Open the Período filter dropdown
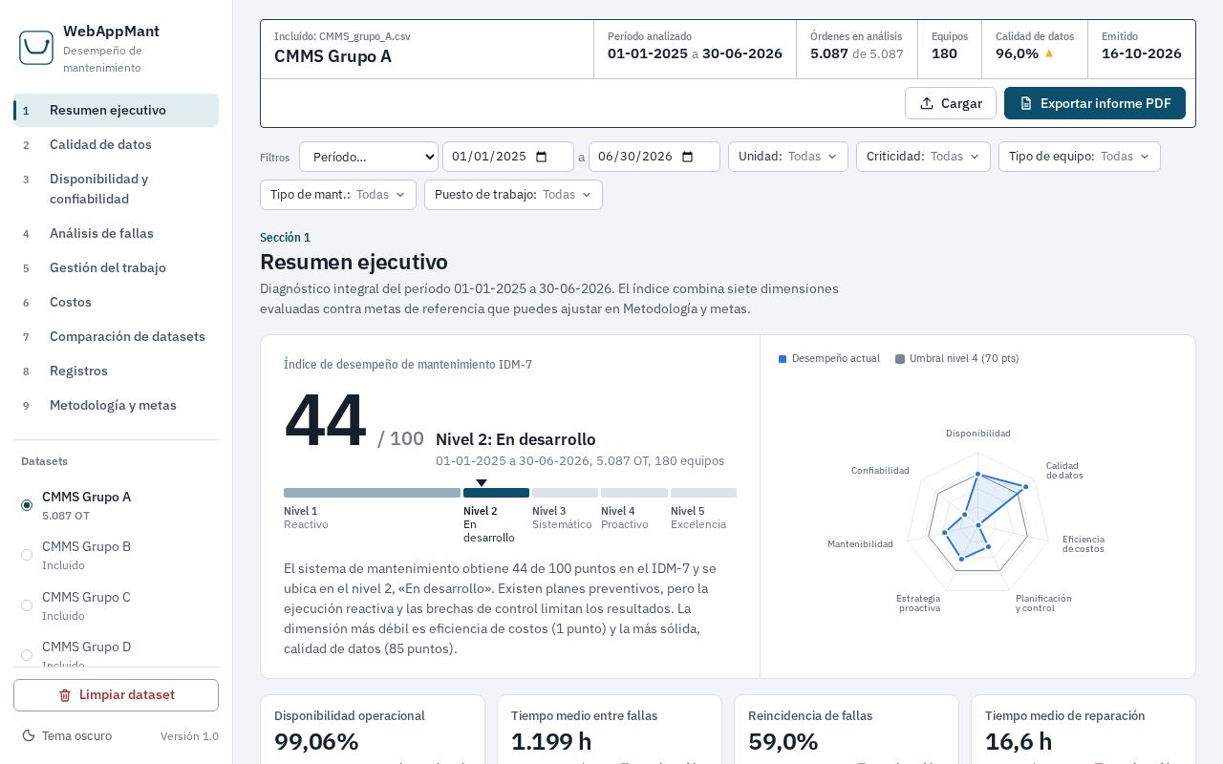This screenshot has height=764, width=1223. click(369, 157)
